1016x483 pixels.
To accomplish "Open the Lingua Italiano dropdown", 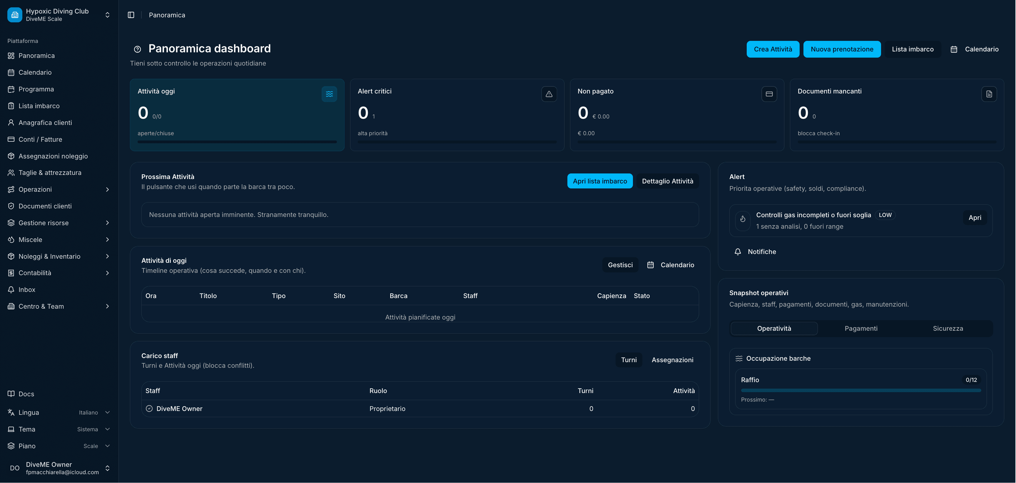I will coord(59,413).
